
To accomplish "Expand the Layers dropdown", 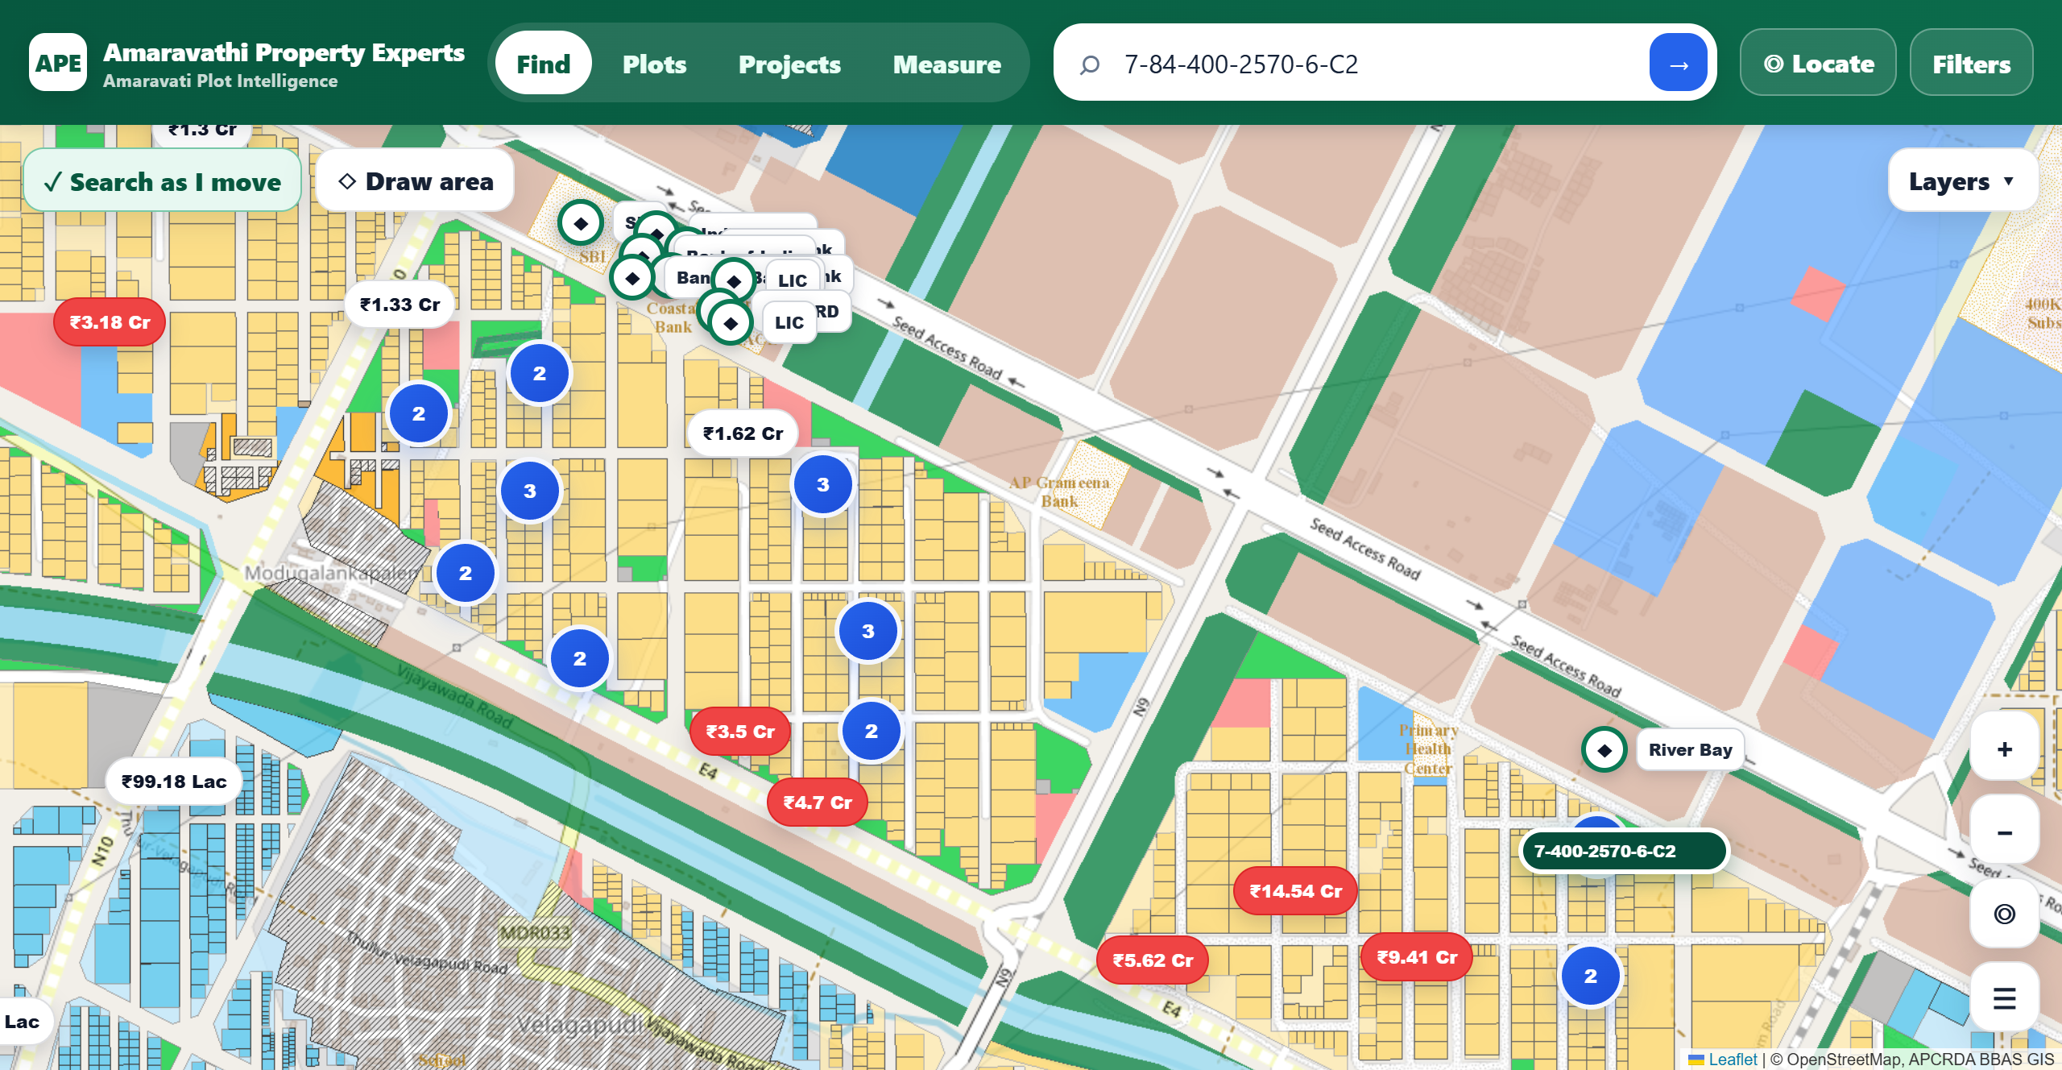I will pos(1963,181).
